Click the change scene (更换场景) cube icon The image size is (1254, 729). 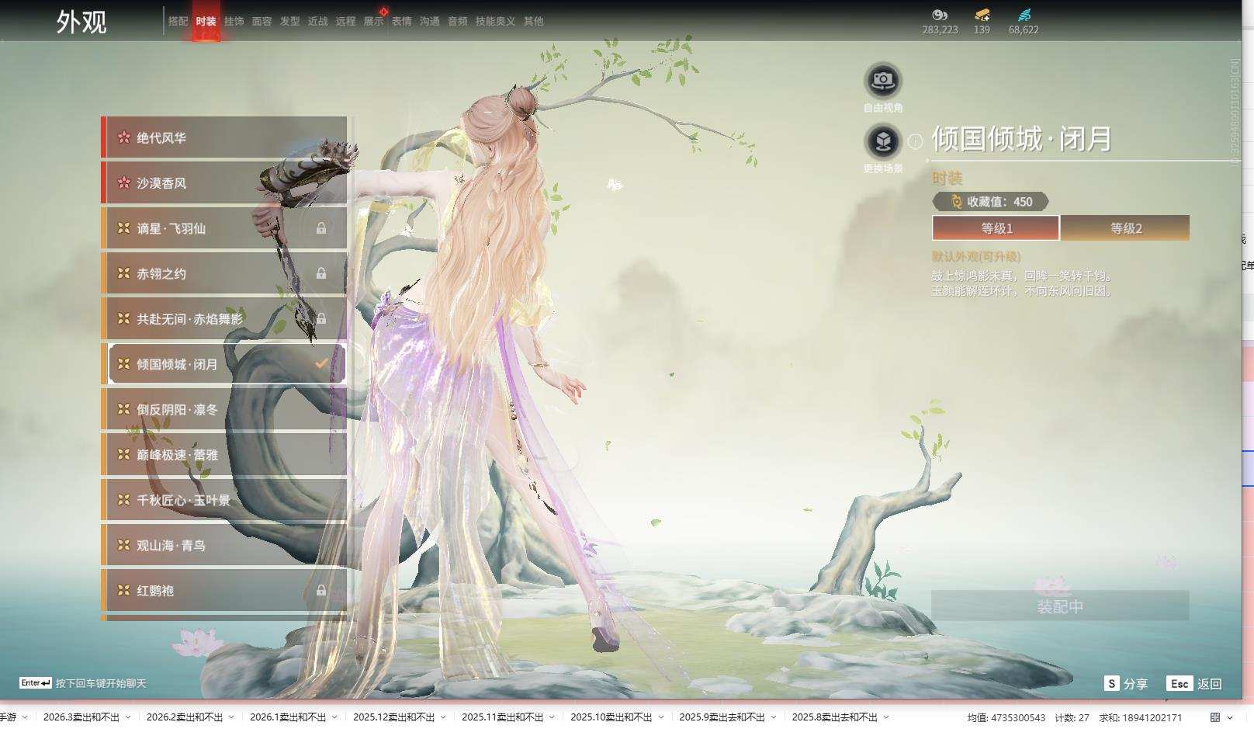[883, 141]
